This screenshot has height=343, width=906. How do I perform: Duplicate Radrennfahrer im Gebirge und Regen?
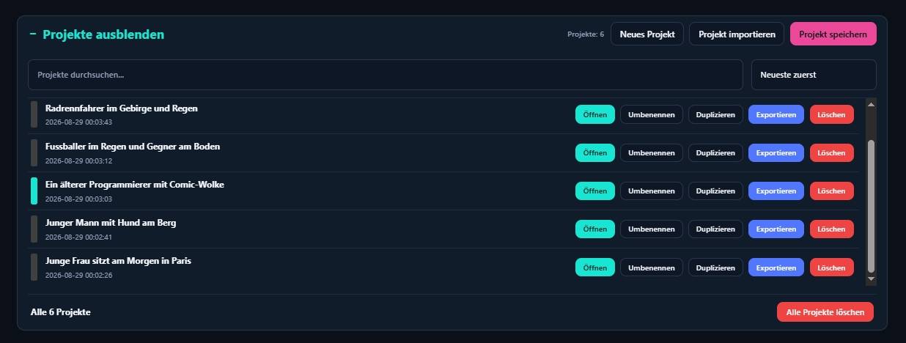coord(715,114)
